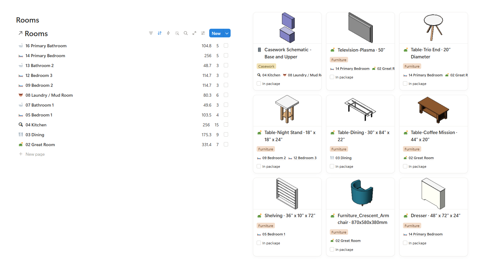
Task: Open the dropdown arrow beside New button
Action: click(x=227, y=33)
